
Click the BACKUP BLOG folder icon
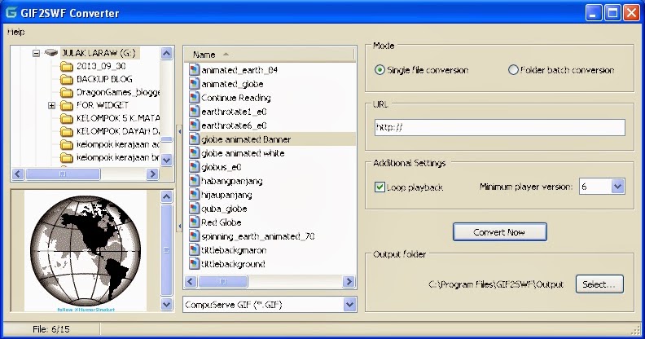pos(66,79)
